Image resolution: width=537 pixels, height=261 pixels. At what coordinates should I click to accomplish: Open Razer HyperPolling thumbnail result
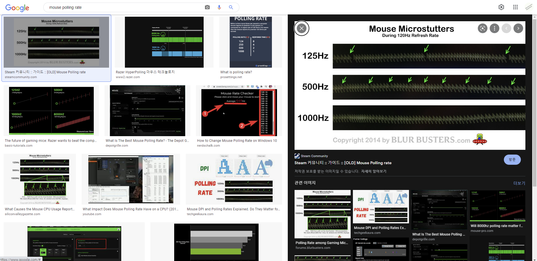164,42
